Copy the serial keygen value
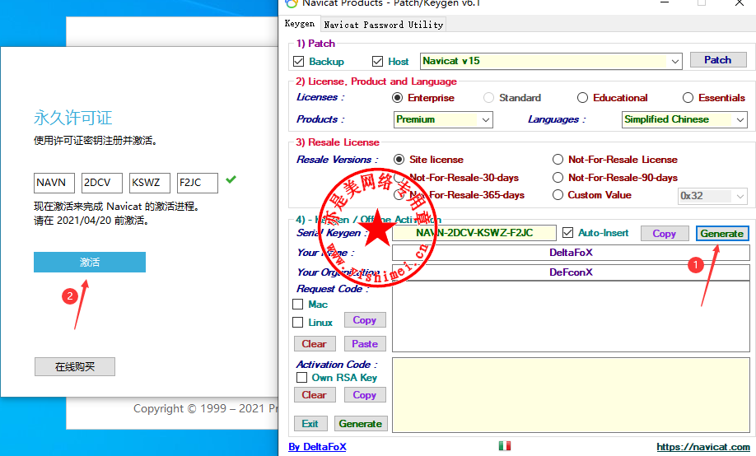 (x=665, y=233)
